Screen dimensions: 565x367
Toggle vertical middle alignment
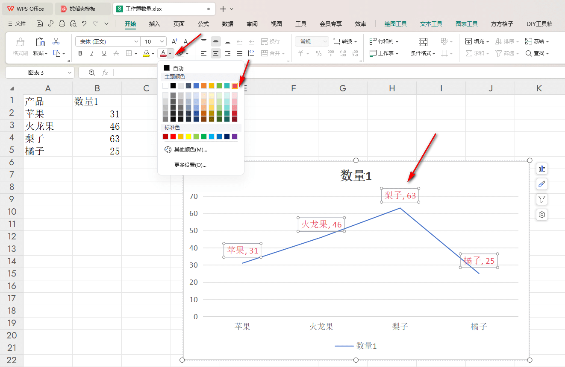coord(215,41)
